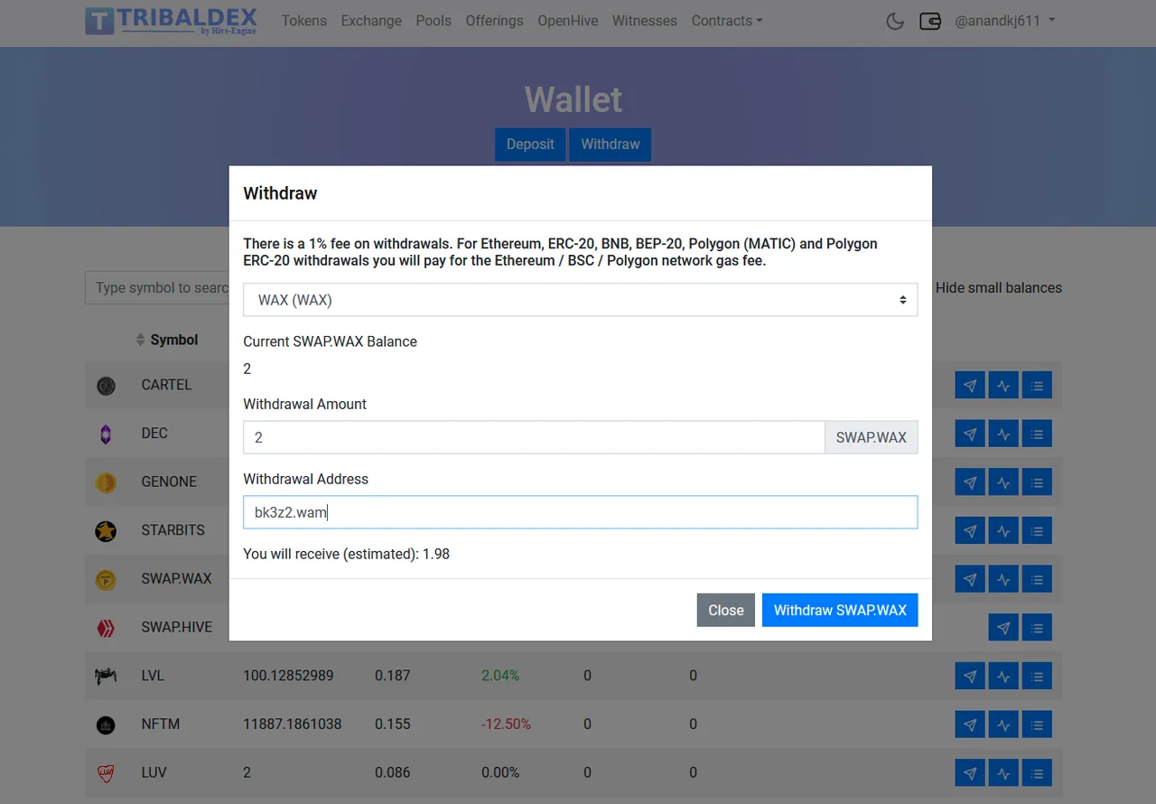Image resolution: width=1156 pixels, height=804 pixels.
Task: Click the 2.04% change value
Action: [500, 676]
